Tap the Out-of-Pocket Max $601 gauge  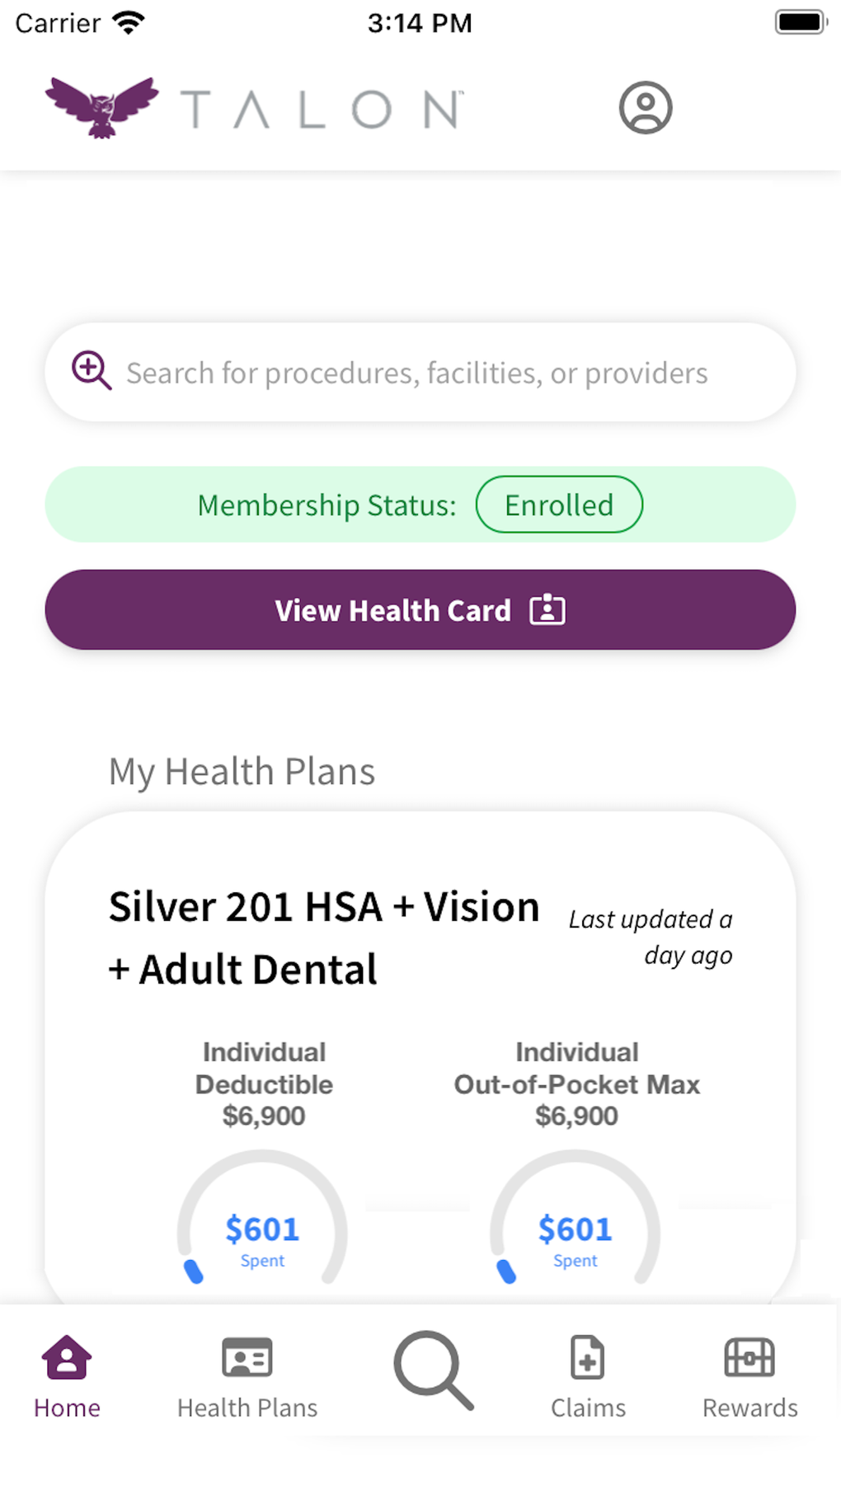click(576, 1229)
